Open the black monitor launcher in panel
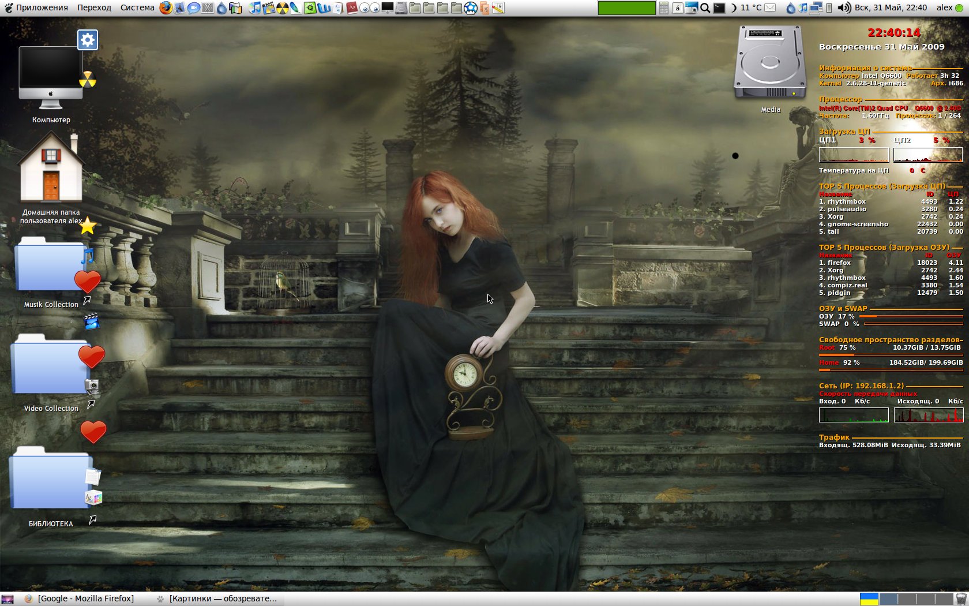Screen dimensions: 969x606 point(388,8)
